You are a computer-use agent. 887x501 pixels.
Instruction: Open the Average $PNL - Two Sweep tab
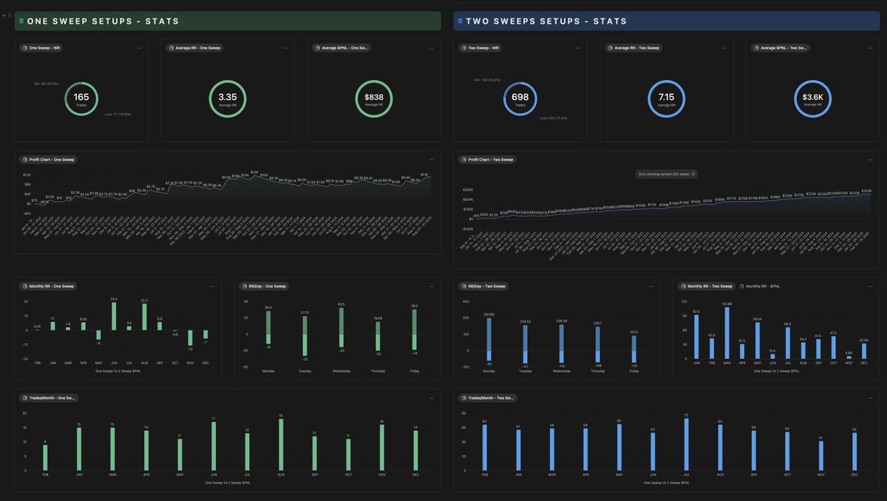[781, 48]
